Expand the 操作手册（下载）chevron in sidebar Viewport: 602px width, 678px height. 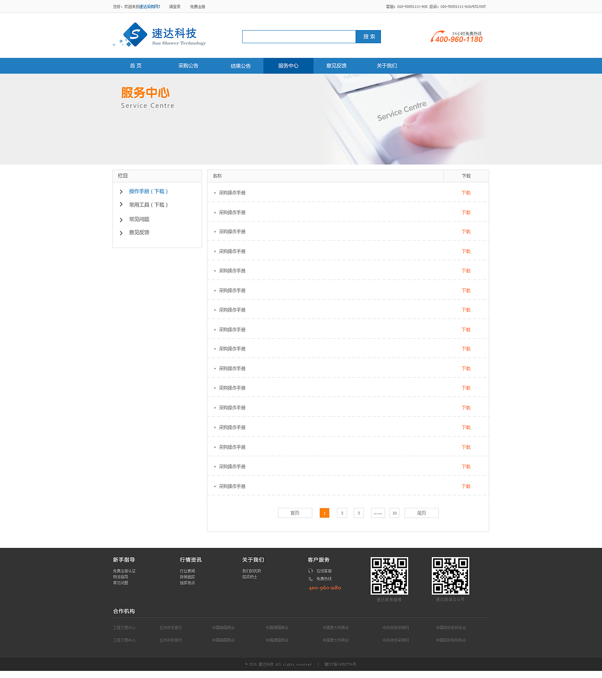pos(121,191)
